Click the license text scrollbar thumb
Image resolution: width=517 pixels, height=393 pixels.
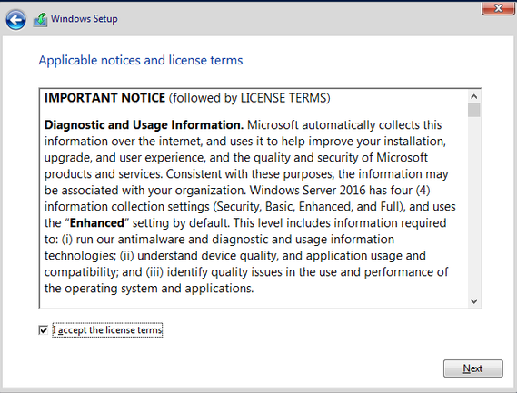473,110
